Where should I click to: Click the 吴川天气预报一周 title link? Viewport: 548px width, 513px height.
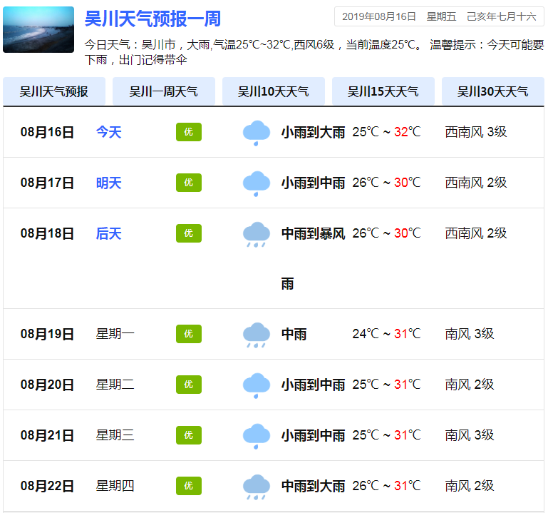[152, 19]
